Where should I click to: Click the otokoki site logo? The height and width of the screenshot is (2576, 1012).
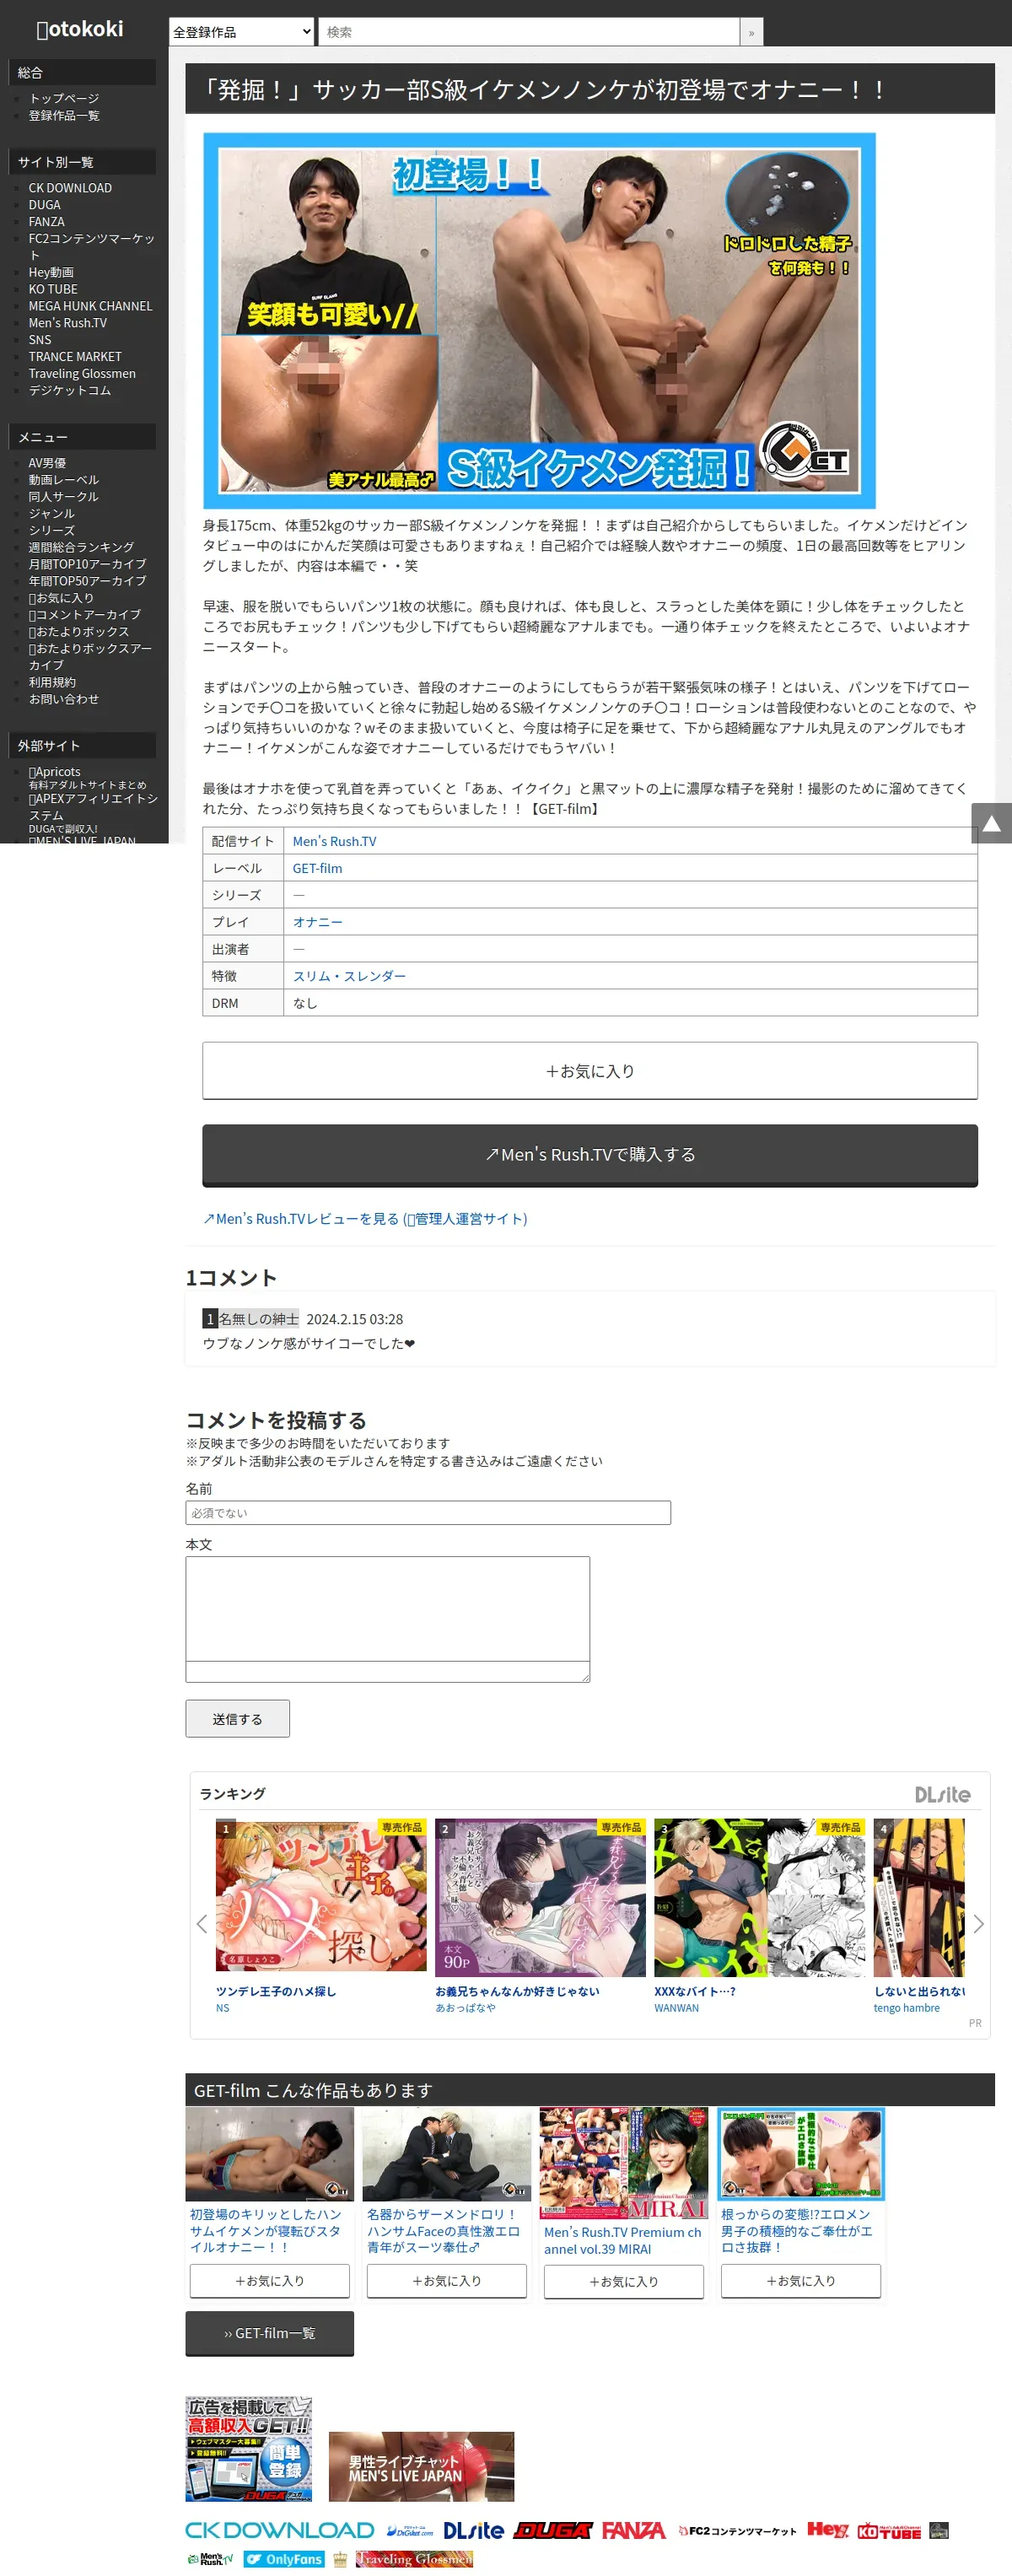[x=80, y=29]
